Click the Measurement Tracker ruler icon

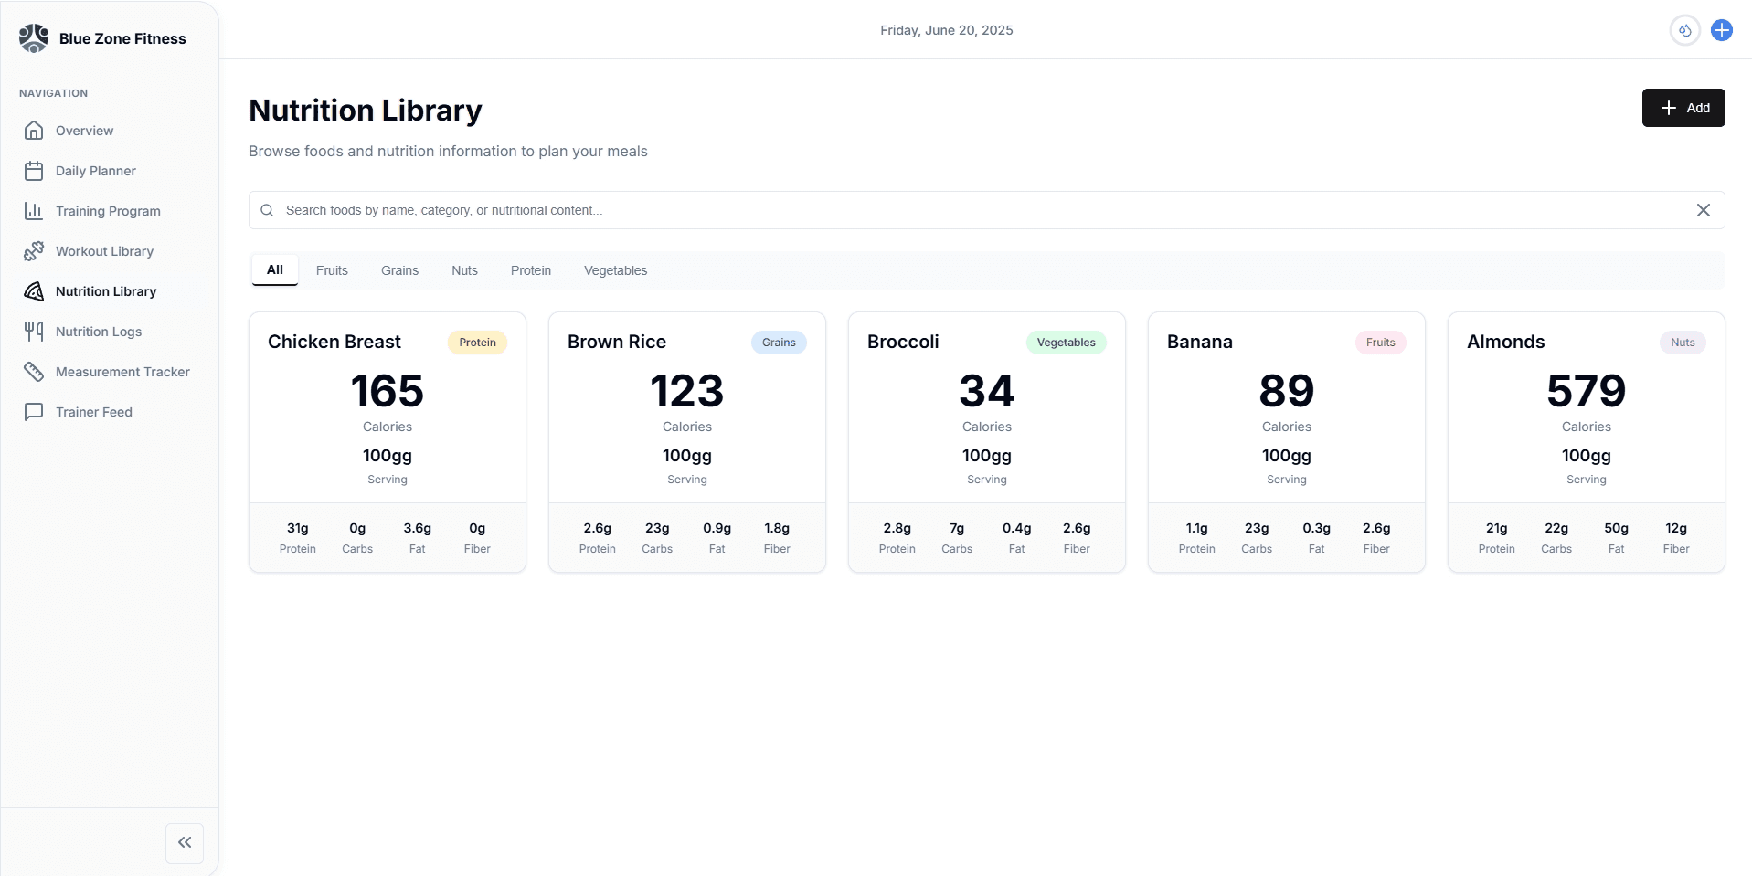34,372
